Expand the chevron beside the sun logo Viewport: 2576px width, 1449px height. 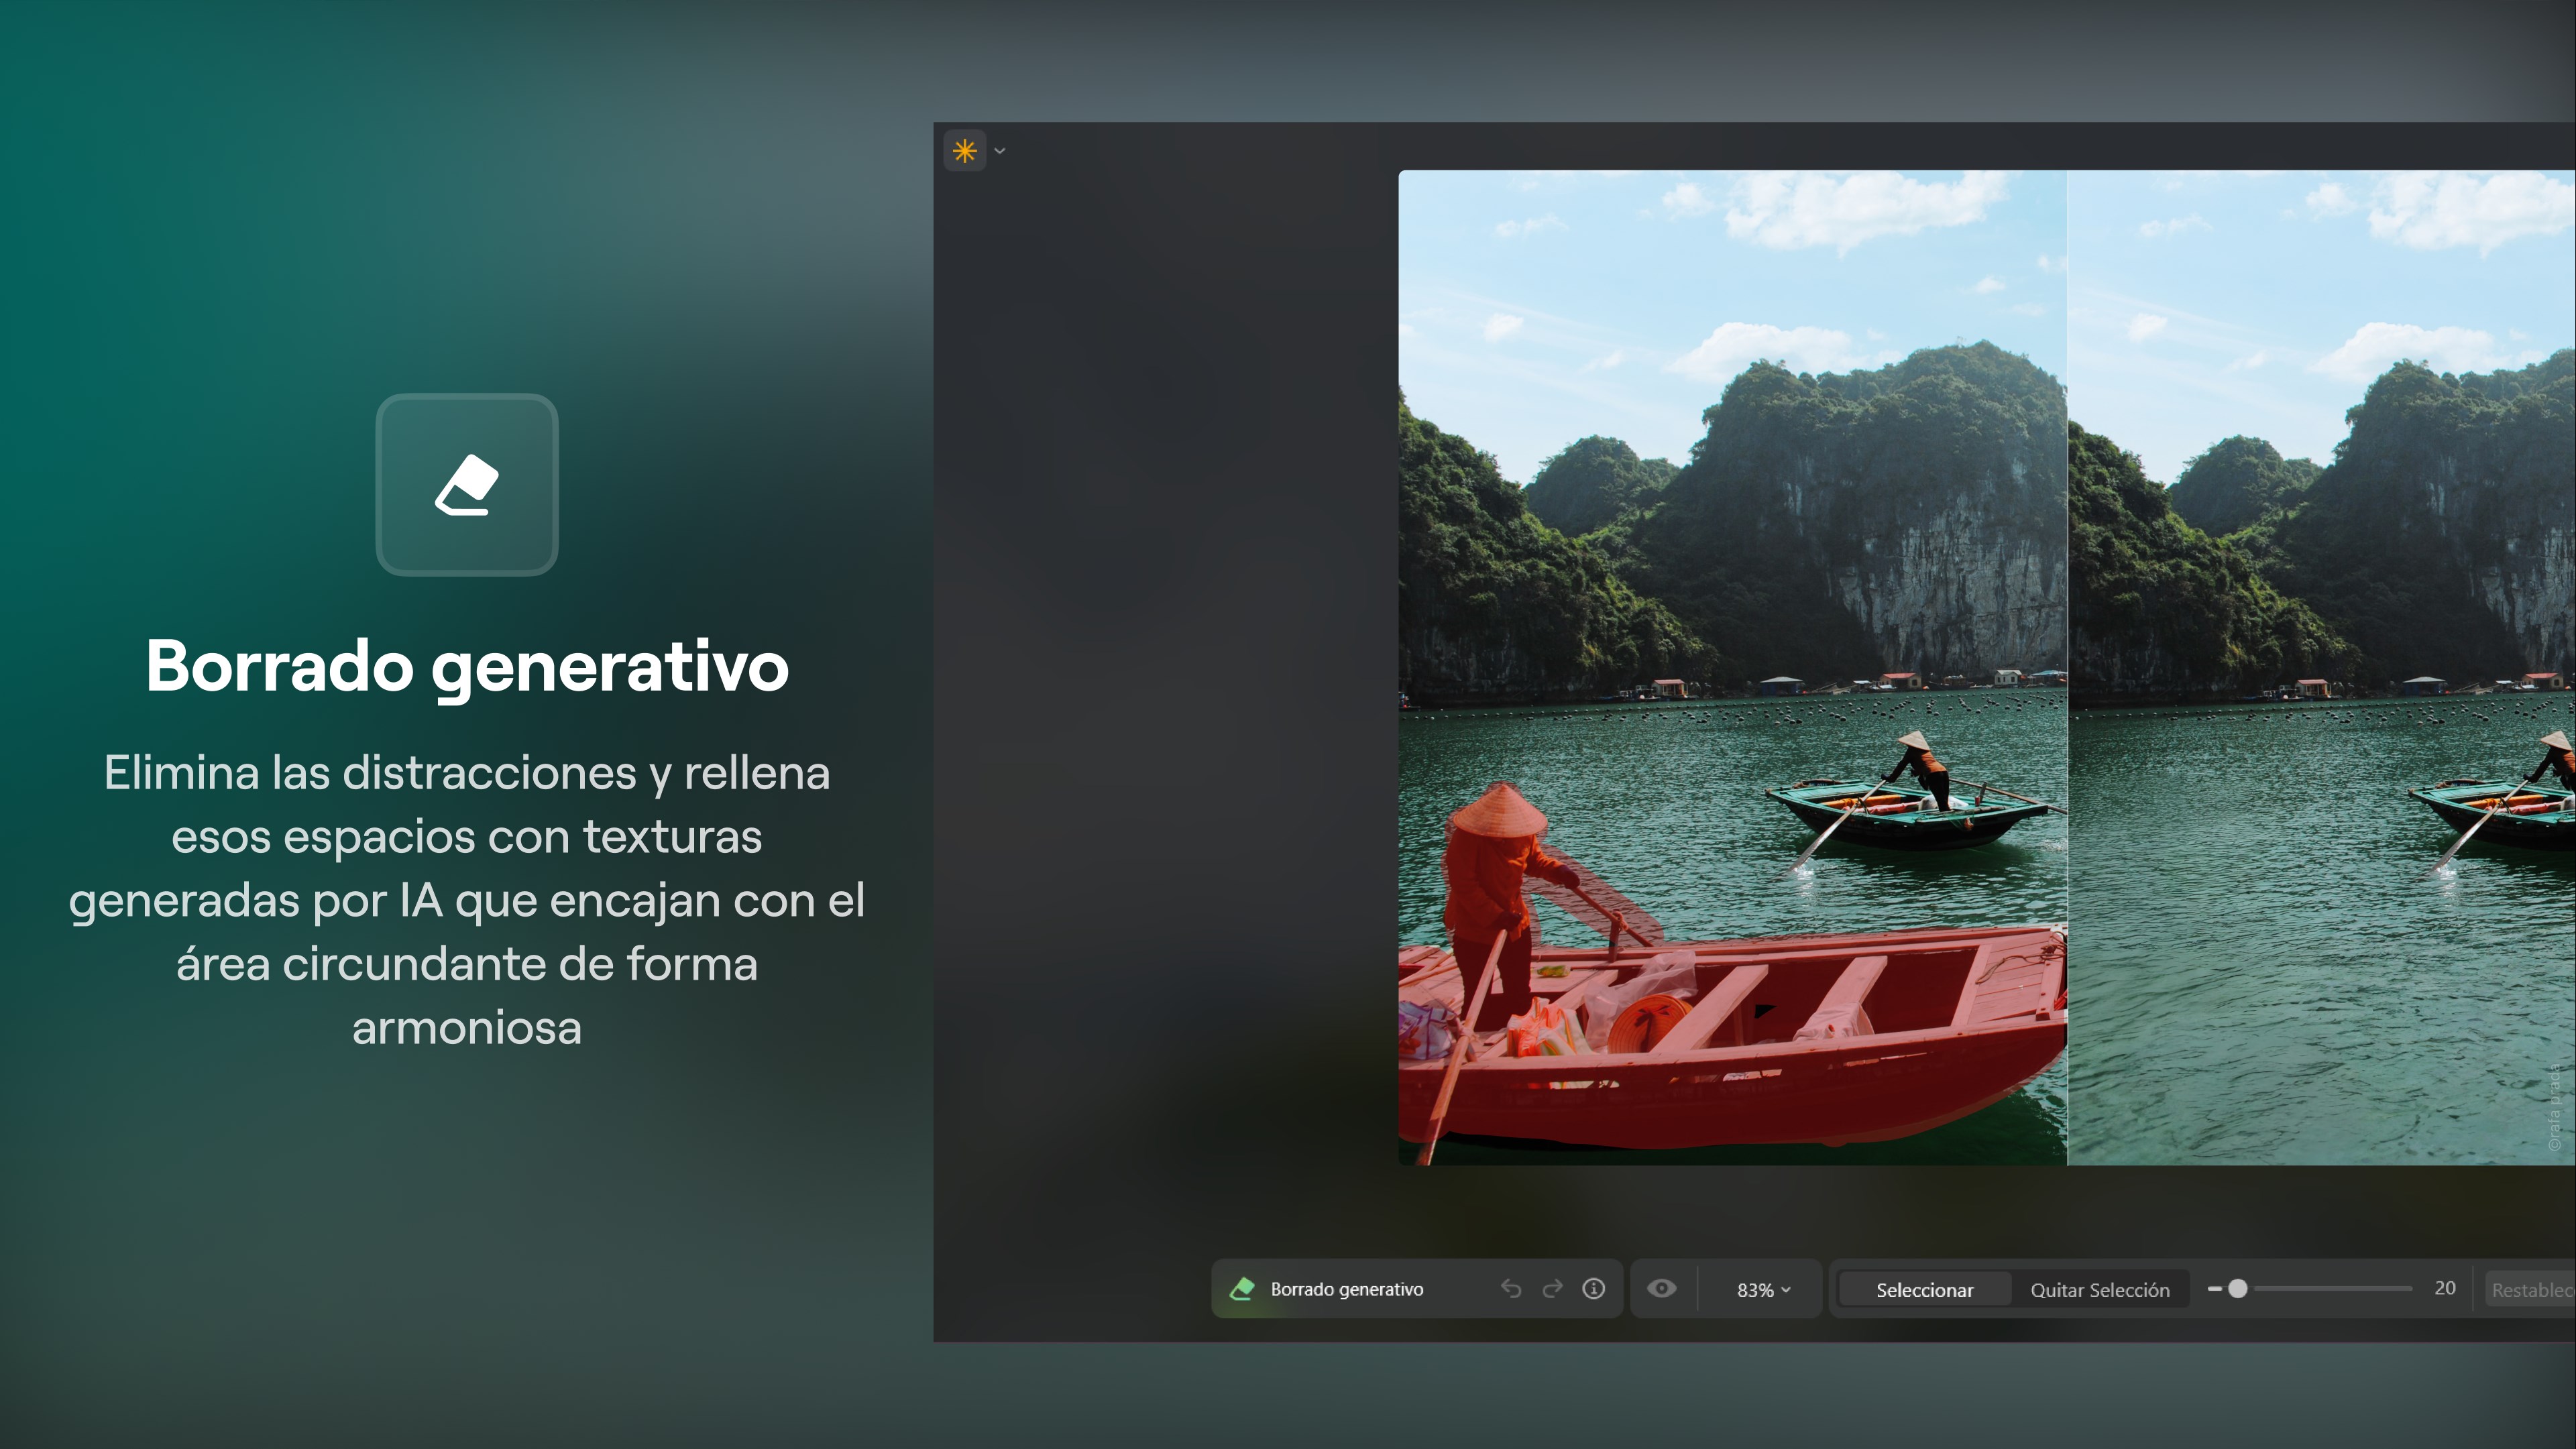coord(999,151)
